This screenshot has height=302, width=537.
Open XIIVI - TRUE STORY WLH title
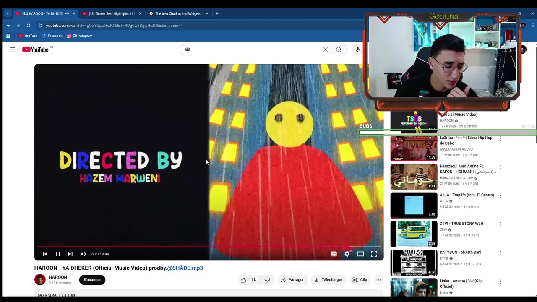[461, 224]
